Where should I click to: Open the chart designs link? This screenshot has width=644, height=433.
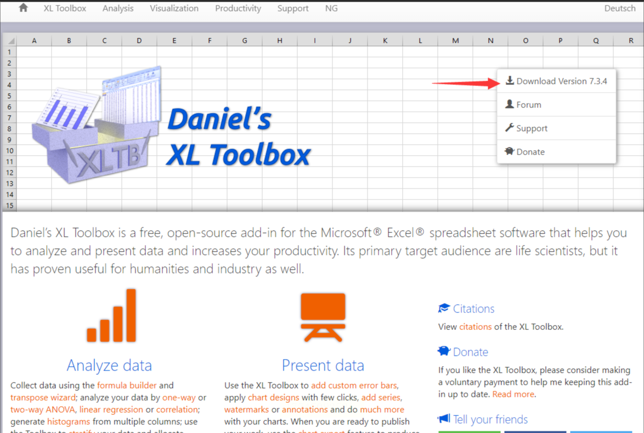[x=274, y=397]
